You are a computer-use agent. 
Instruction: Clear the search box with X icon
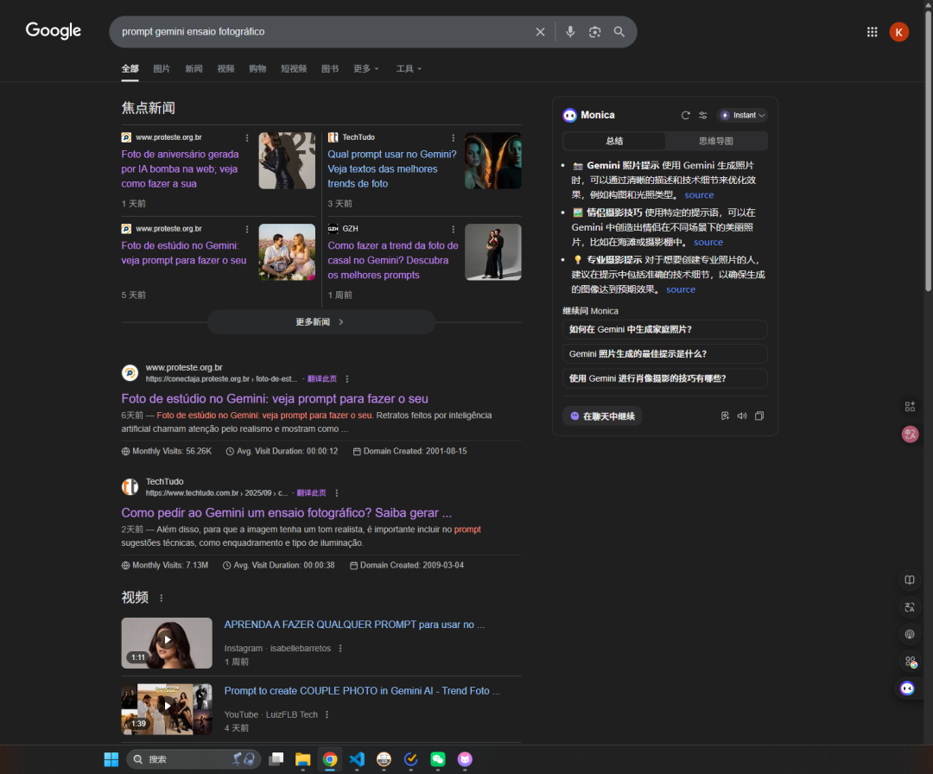[x=540, y=32]
